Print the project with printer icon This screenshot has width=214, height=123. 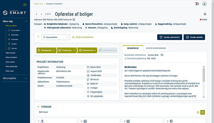tap(205, 14)
